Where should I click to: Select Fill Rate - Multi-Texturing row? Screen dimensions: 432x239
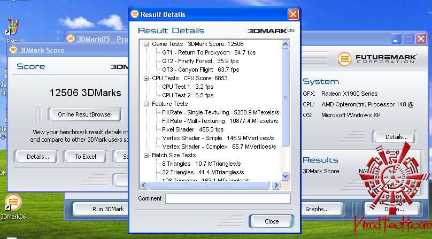coord(220,121)
